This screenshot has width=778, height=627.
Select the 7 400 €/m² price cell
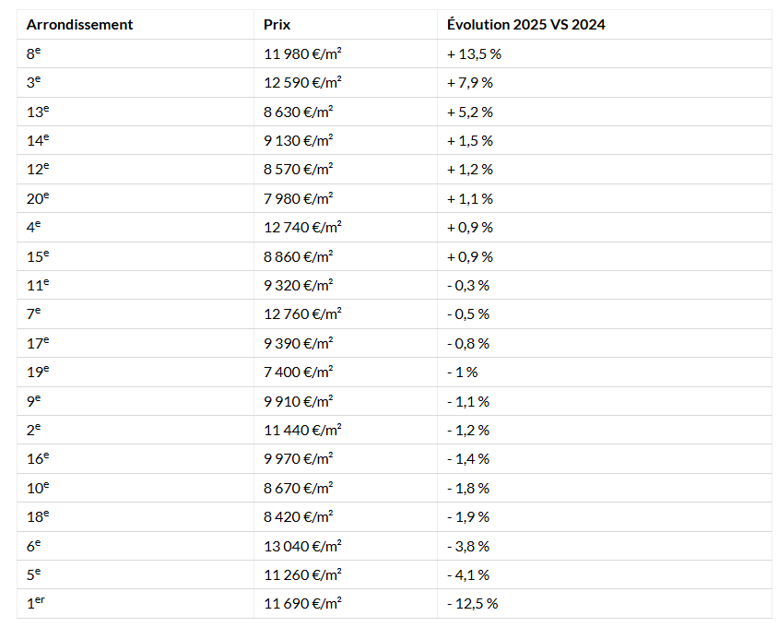pyautogui.click(x=299, y=372)
